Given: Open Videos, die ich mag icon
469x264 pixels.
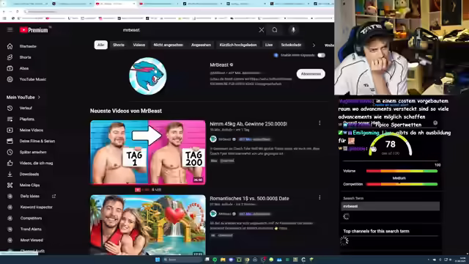Looking at the screenshot, I should click(10, 163).
